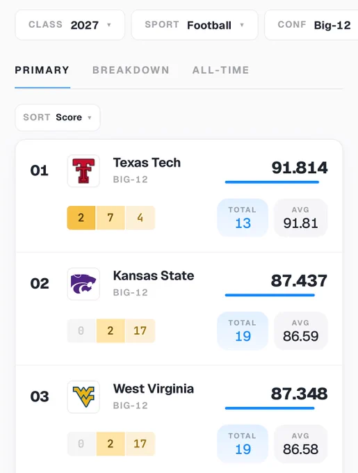358x473 pixels.
Task: Click the West Virginia team logo
Action: (x=83, y=397)
